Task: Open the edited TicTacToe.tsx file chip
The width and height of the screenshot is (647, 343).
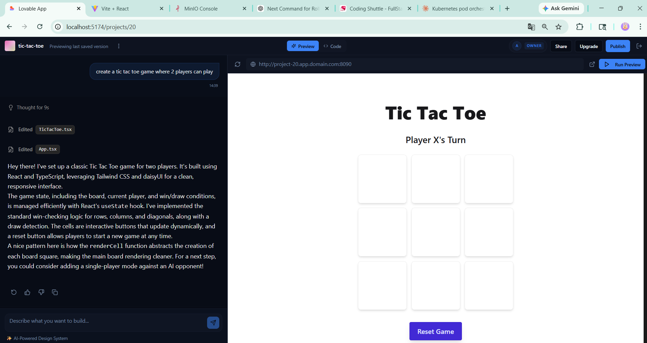Action: [x=55, y=130]
